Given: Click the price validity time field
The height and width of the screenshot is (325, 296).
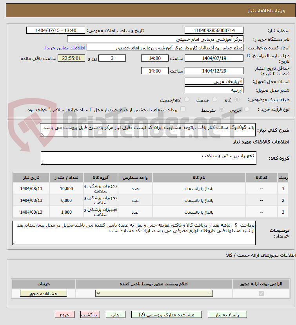Looking at the screenshot, I should [154, 71].
